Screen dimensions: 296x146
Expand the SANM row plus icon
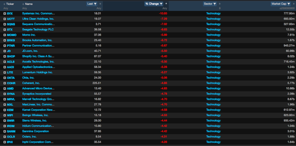[5, 131]
